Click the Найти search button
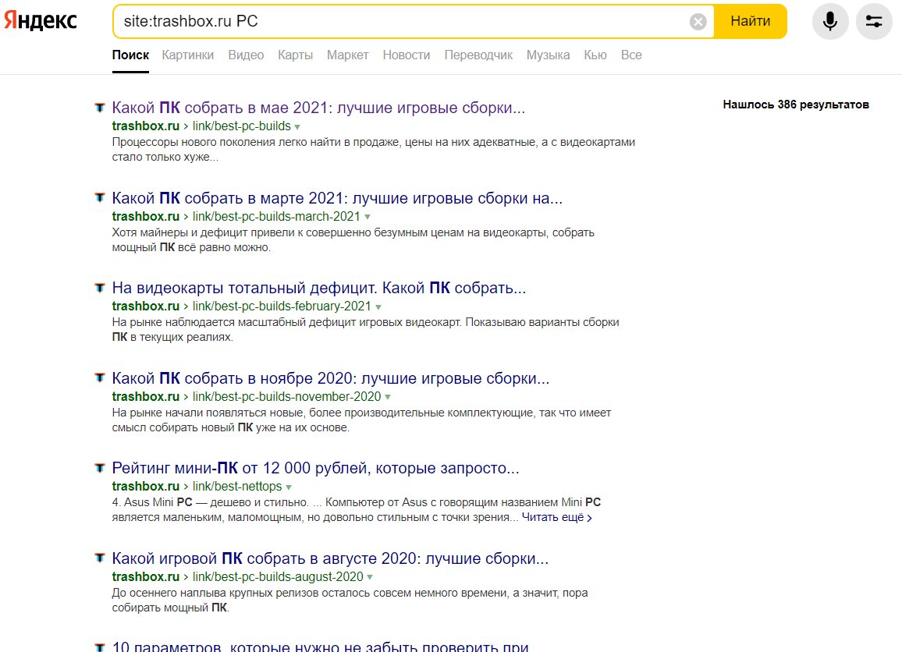This screenshot has width=902, height=652. (x=750, y=21)
